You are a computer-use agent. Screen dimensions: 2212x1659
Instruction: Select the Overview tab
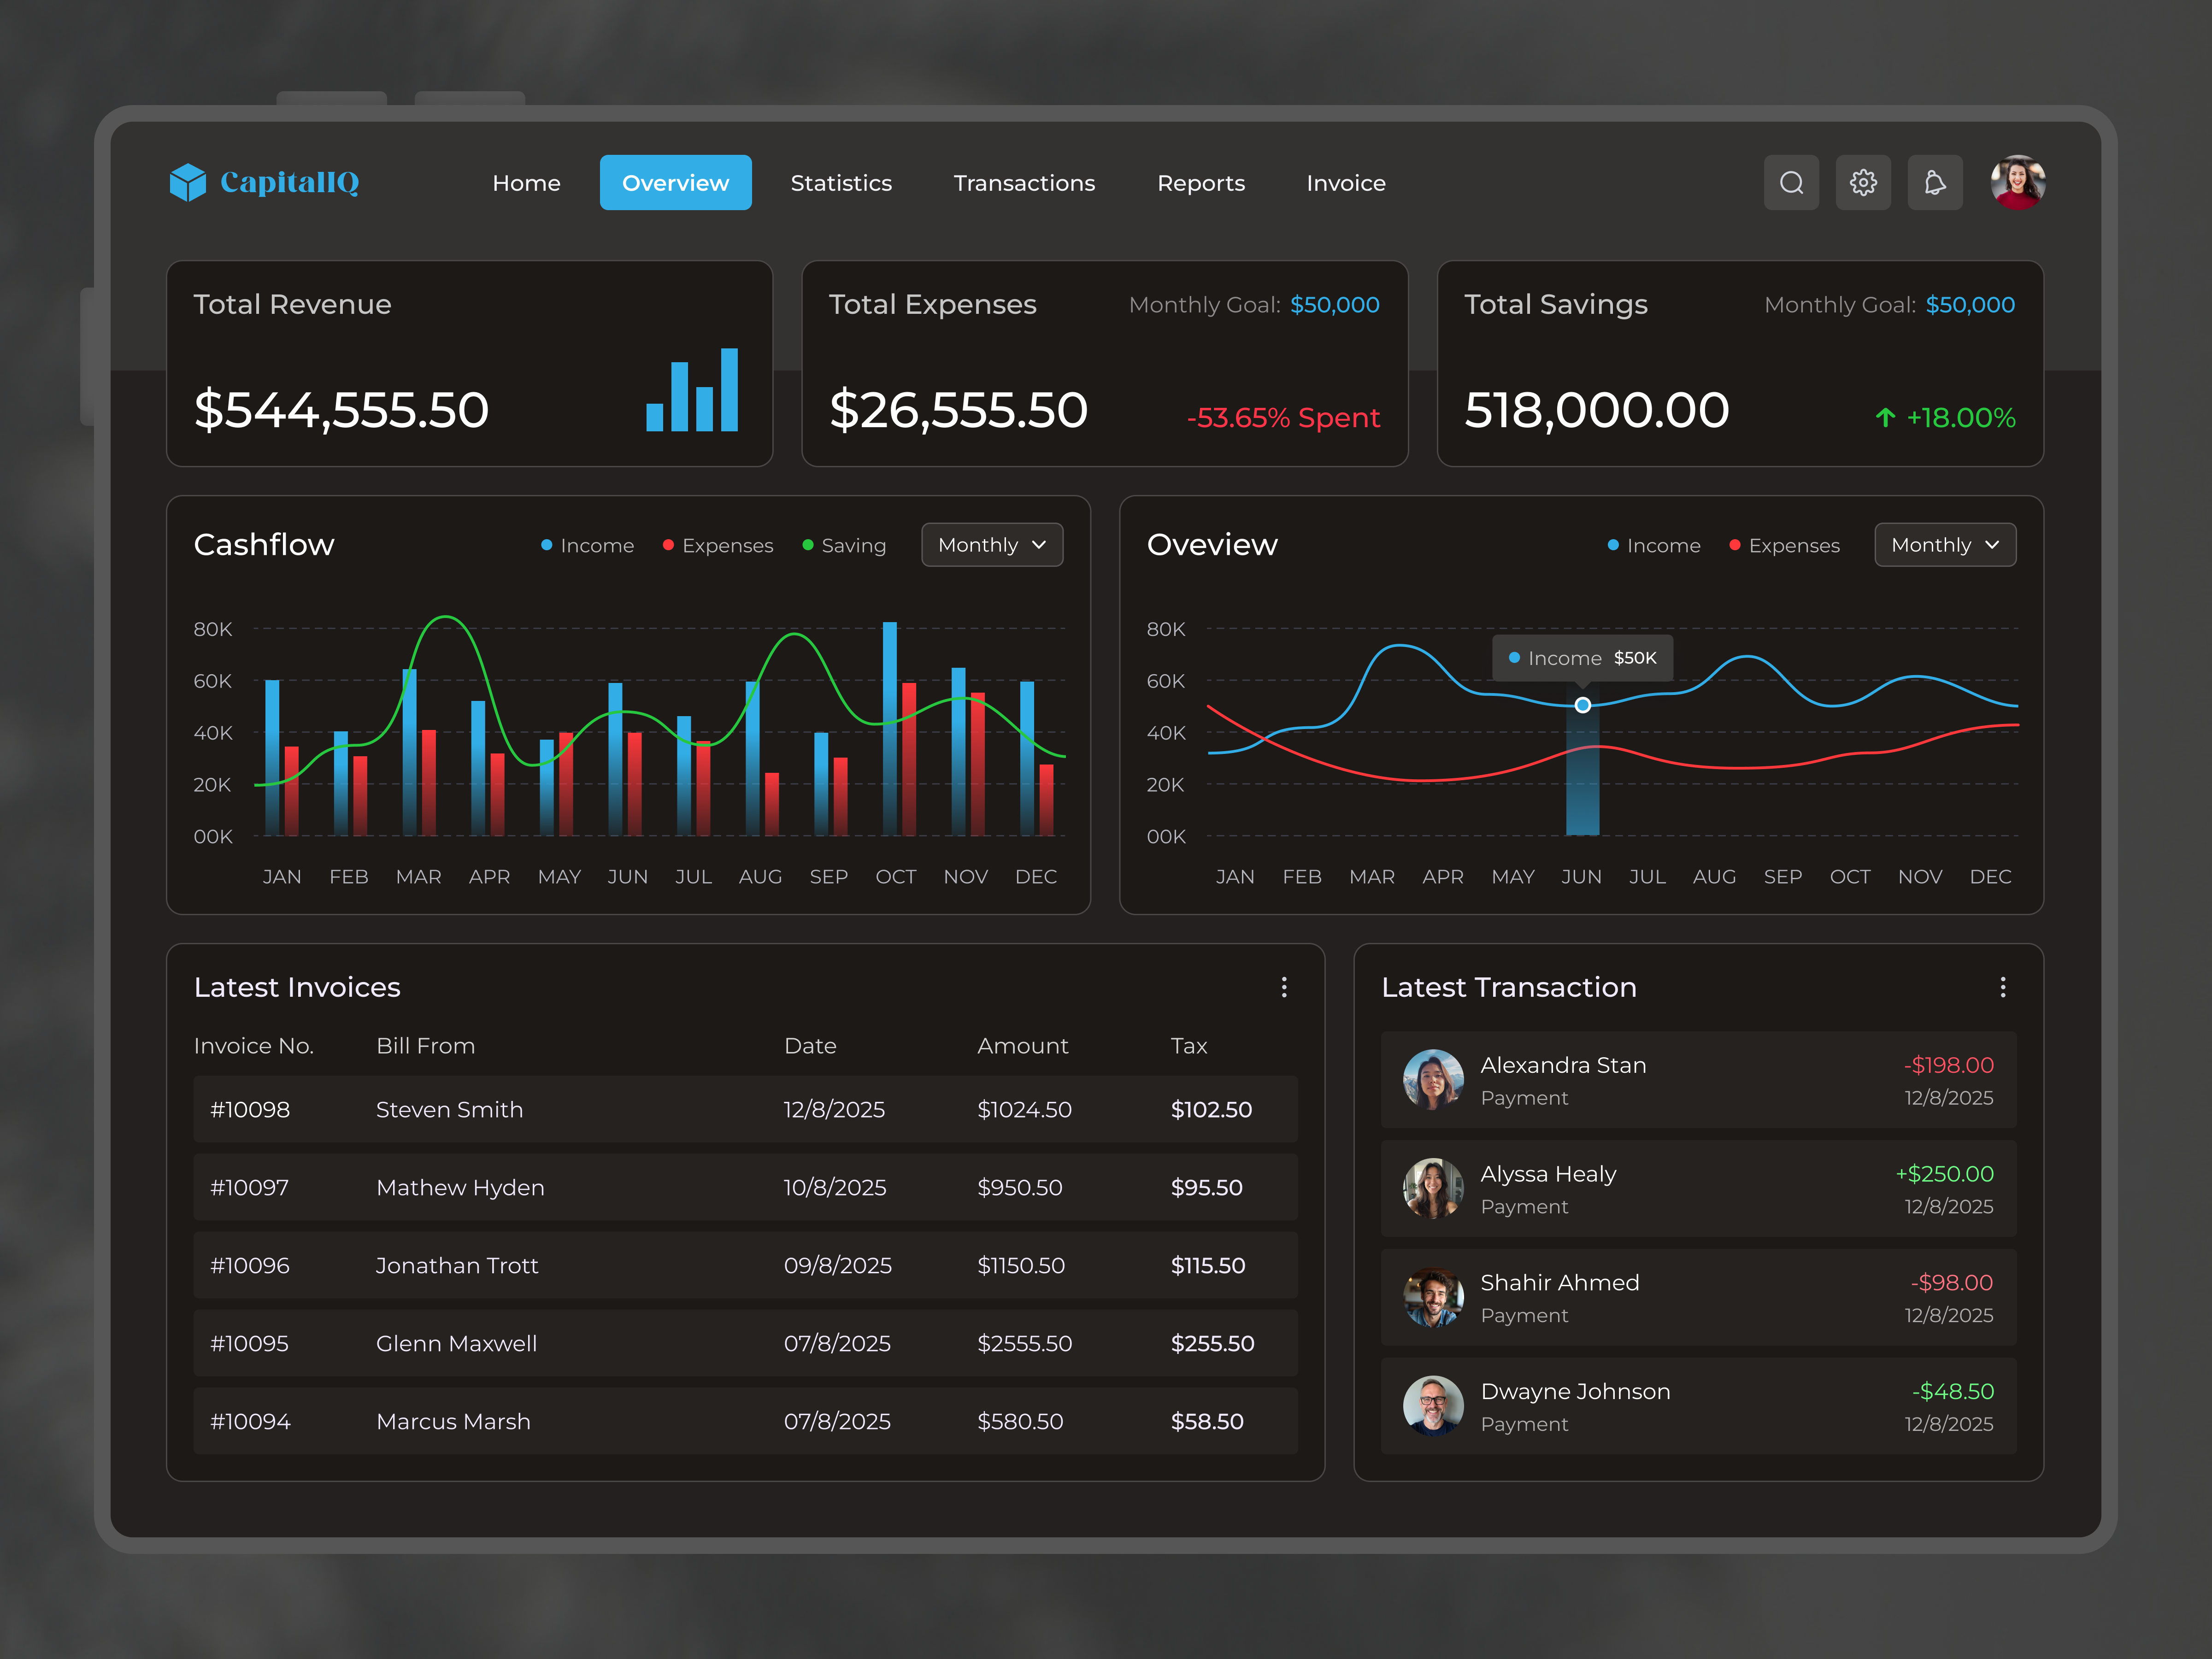(676, 183)
